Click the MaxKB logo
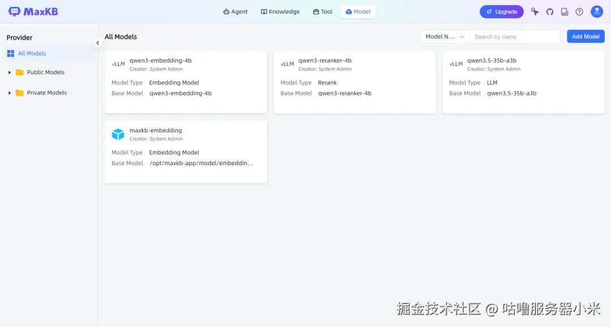 pos(33,12)
